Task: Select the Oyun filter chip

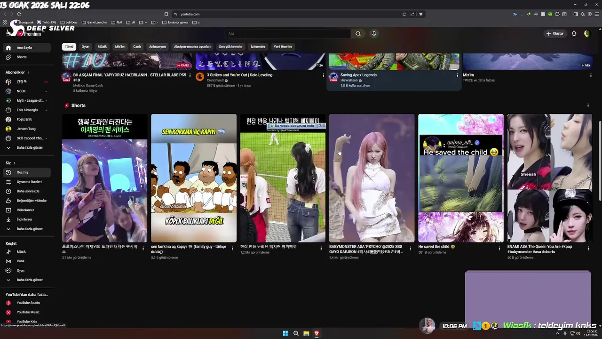Action: [x=86, y=47]
